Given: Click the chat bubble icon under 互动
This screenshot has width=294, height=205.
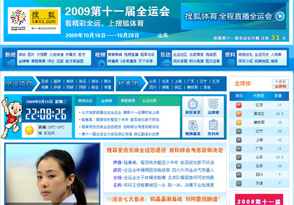Looking at the screenshot, I should pos(166,63).
